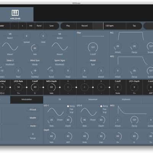This screenshot has height=153, width=153.
Task: Click the AEG Decay knob
Action: click(x=134, y=71)
